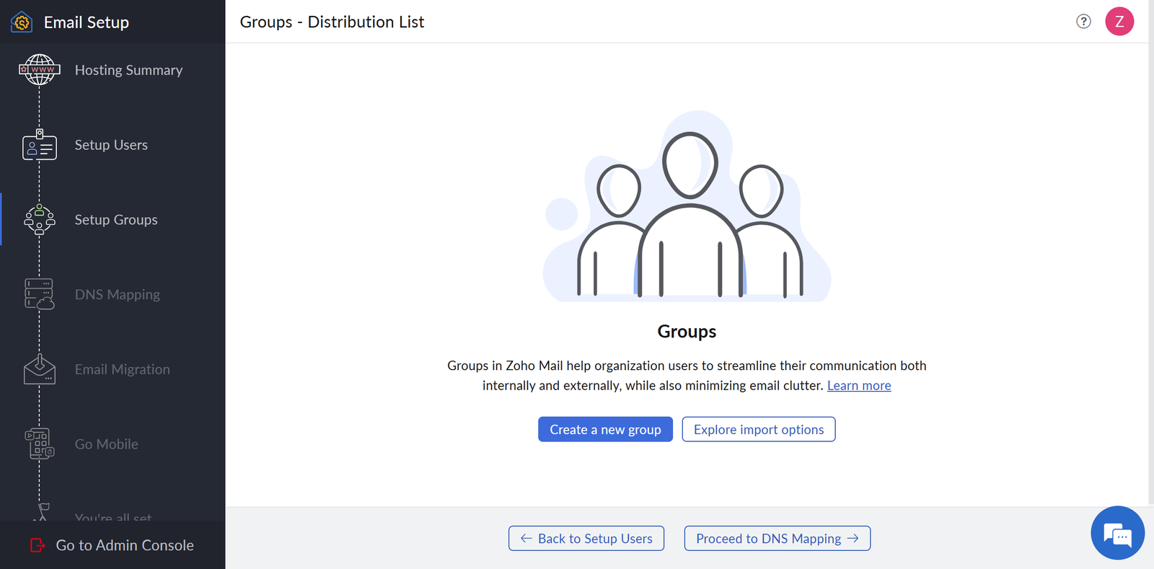Viewport: 1154px width, 569px height.
Task: Click the Groups illustration image
Action: pyautogui.click(x=687, y=206)
